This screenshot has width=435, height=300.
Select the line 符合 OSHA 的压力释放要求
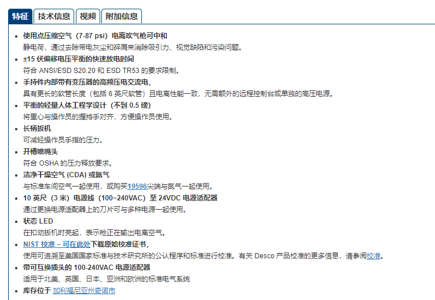pyautogui.click(x=68, y=163)
